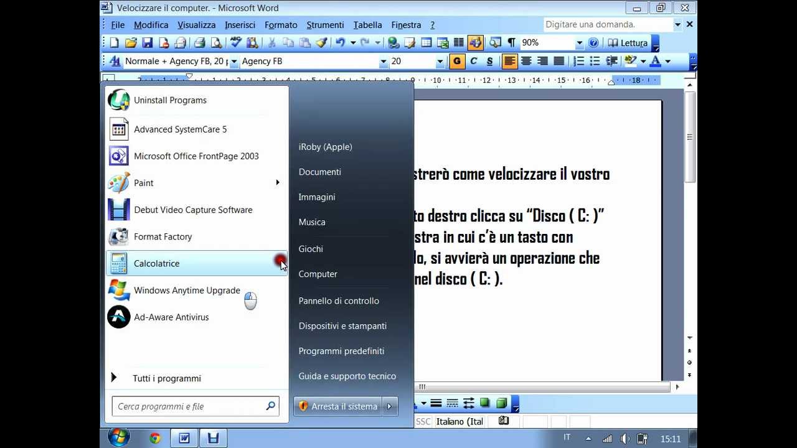Toggle Italic (C) formatting

tap(474, 61)
